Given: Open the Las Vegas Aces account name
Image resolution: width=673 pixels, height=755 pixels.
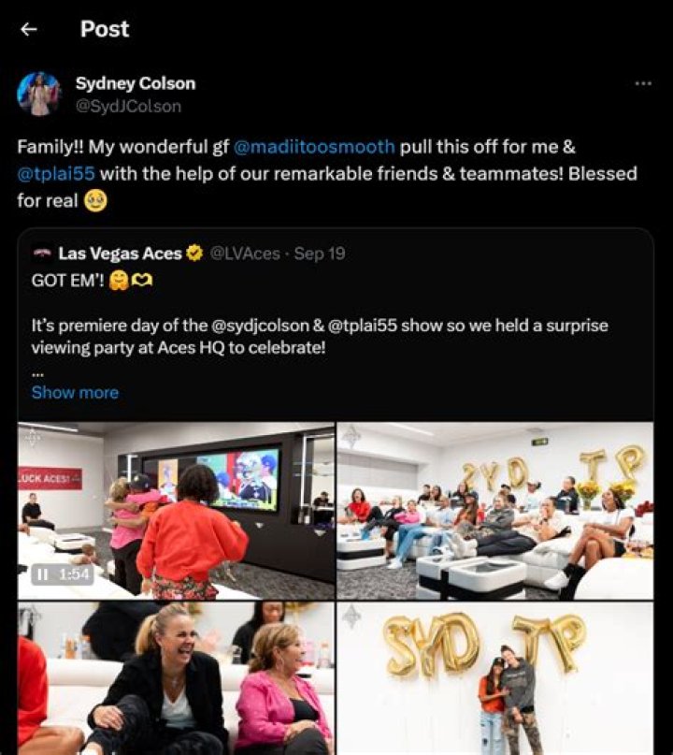Looking at the screenshot, I should [121, 254].
